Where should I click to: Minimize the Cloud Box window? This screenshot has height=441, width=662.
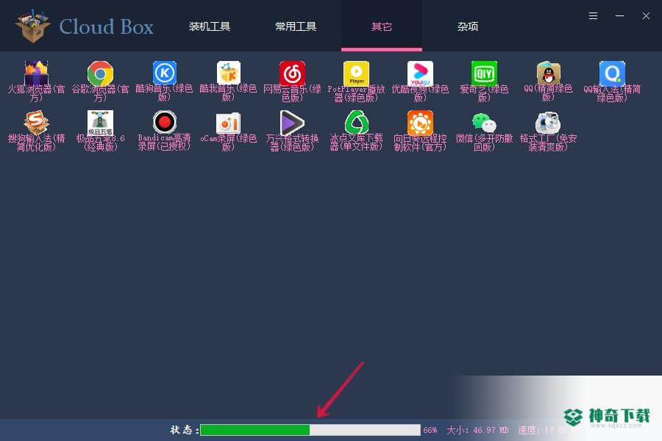[x=619, y=16]
